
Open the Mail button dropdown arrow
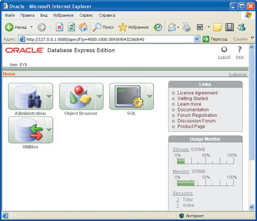tap(178, 27)
